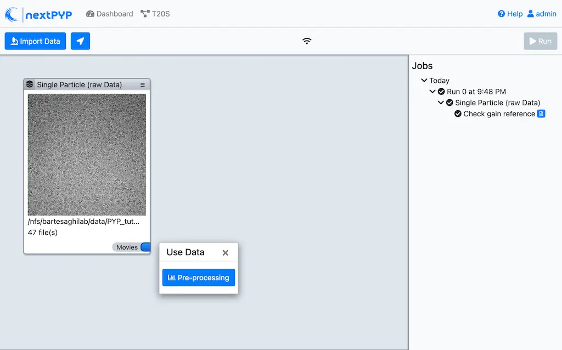Select the T20S project tab
This screenshot has height=350, width=562.
tap(155, 14)
